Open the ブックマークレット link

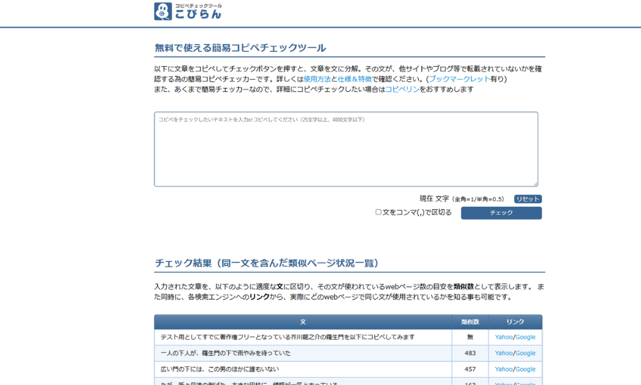click(459, 79)
